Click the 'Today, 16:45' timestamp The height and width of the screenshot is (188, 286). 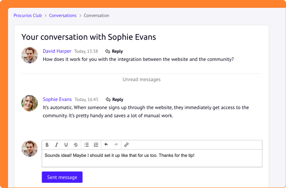tap(87, 99)
